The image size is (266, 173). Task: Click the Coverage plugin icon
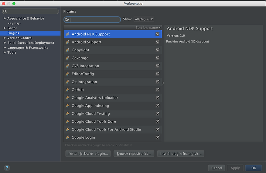[68, 58]
